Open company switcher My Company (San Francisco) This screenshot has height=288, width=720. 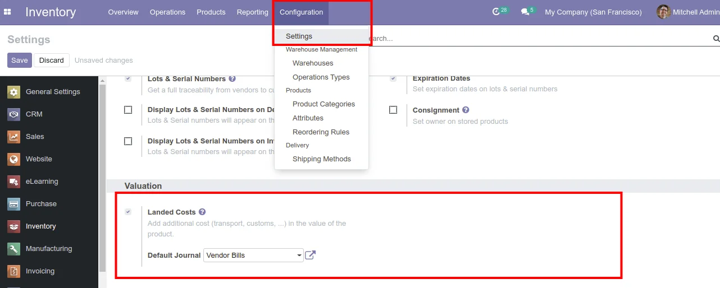(x=593, y=12)
